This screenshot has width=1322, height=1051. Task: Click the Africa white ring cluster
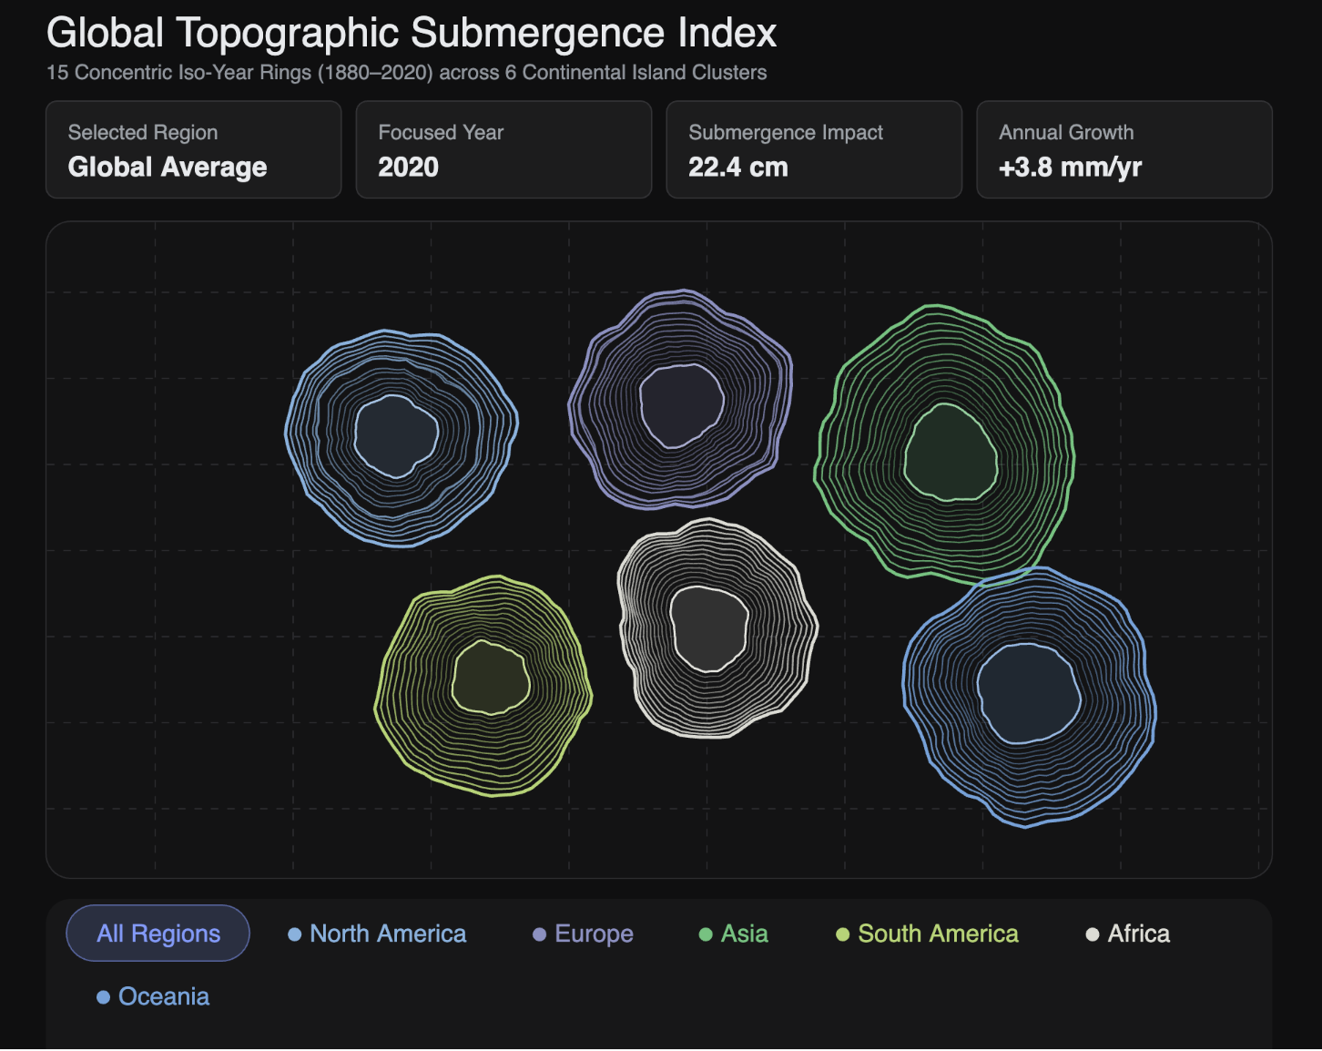[x=717, y=628]
